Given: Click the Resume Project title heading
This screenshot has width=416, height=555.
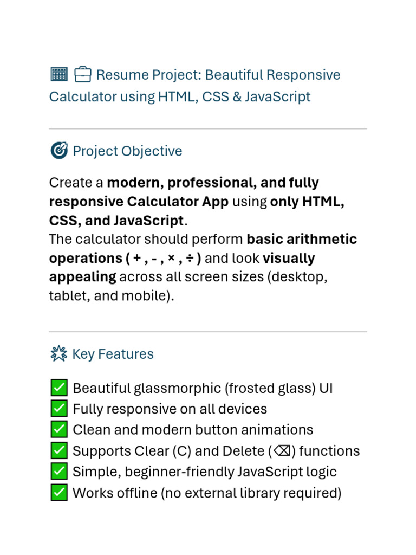Looking at the screenshot, I should pyautogui.click(x=195, y=85).
